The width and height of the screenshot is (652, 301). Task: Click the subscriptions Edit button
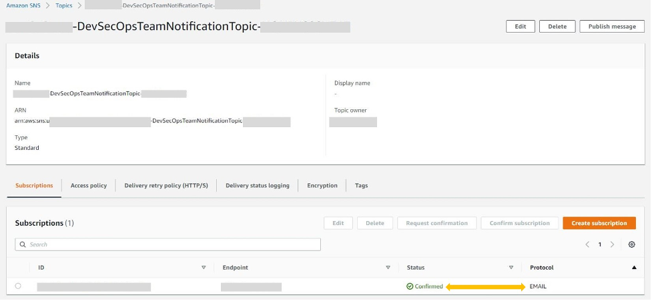coord(338,223)
